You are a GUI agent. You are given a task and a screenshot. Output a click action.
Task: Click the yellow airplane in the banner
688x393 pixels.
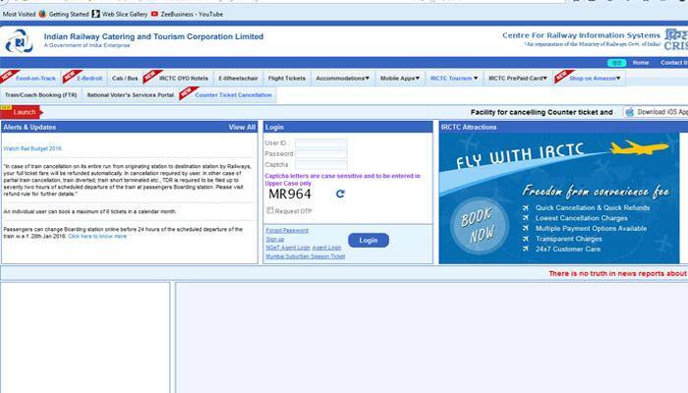click(x=639, y=147)
